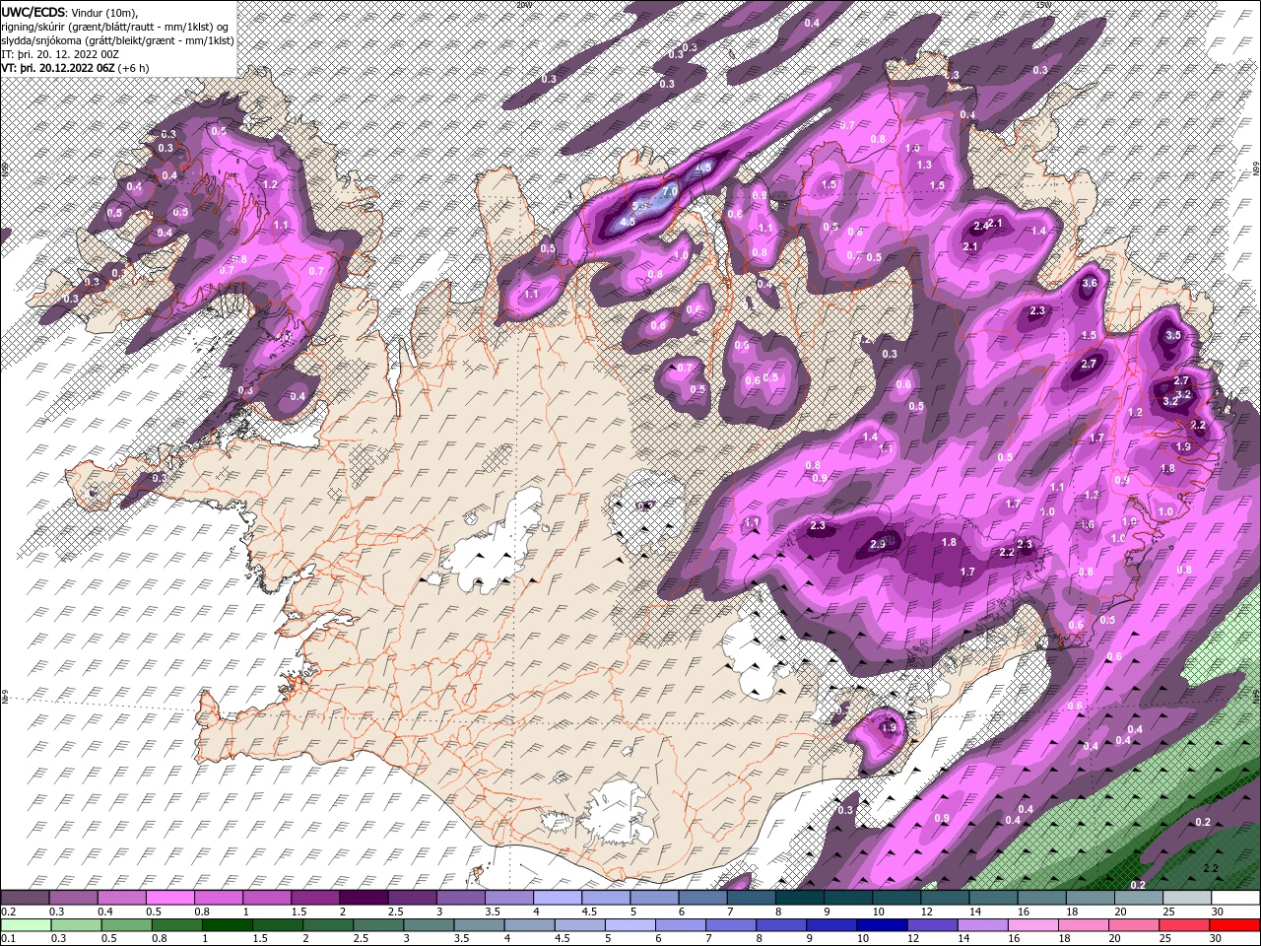This screenshot has height=946, width=1261.
Task: Click the 1.5 swatch in the upper legend row
Action: [x=314, y=898]
